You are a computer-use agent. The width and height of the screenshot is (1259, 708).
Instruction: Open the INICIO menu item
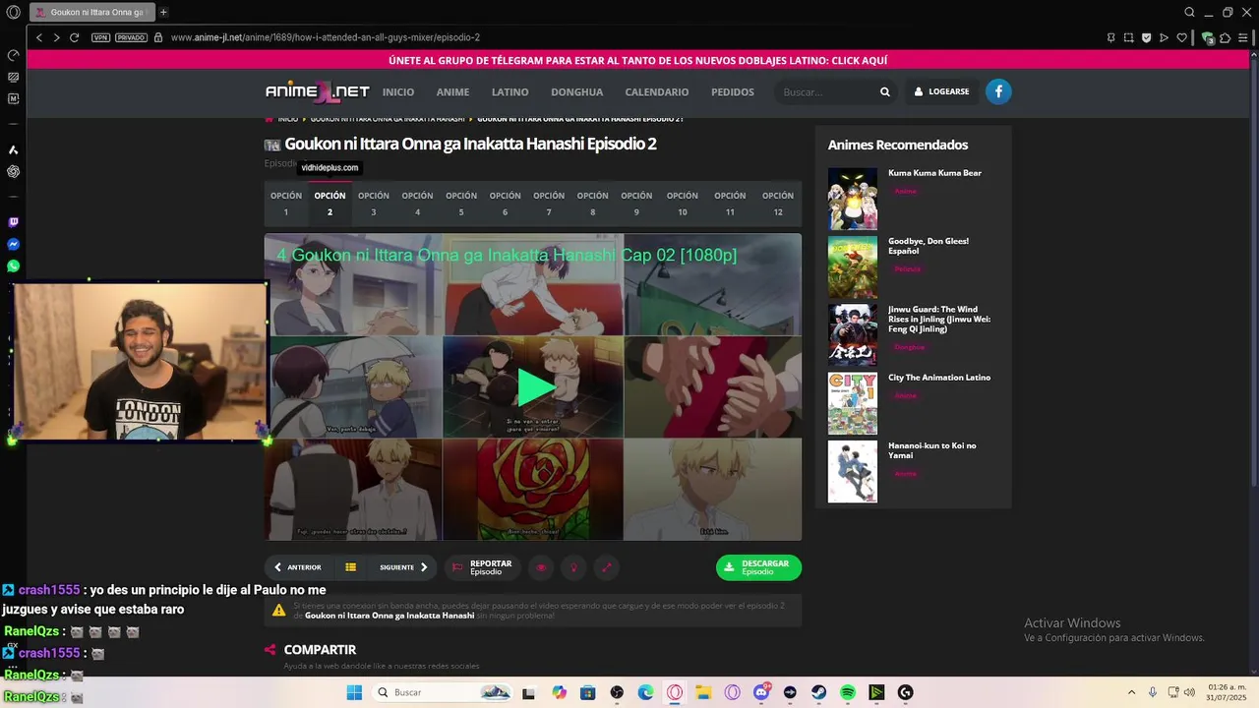tap(398, 91)
